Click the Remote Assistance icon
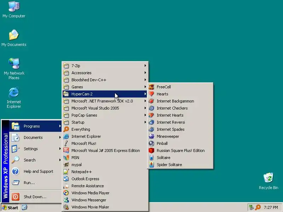 66,186
